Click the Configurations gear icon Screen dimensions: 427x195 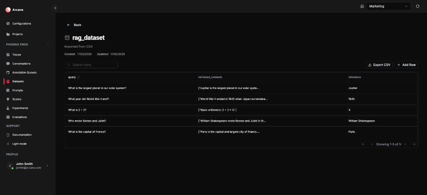8,24
